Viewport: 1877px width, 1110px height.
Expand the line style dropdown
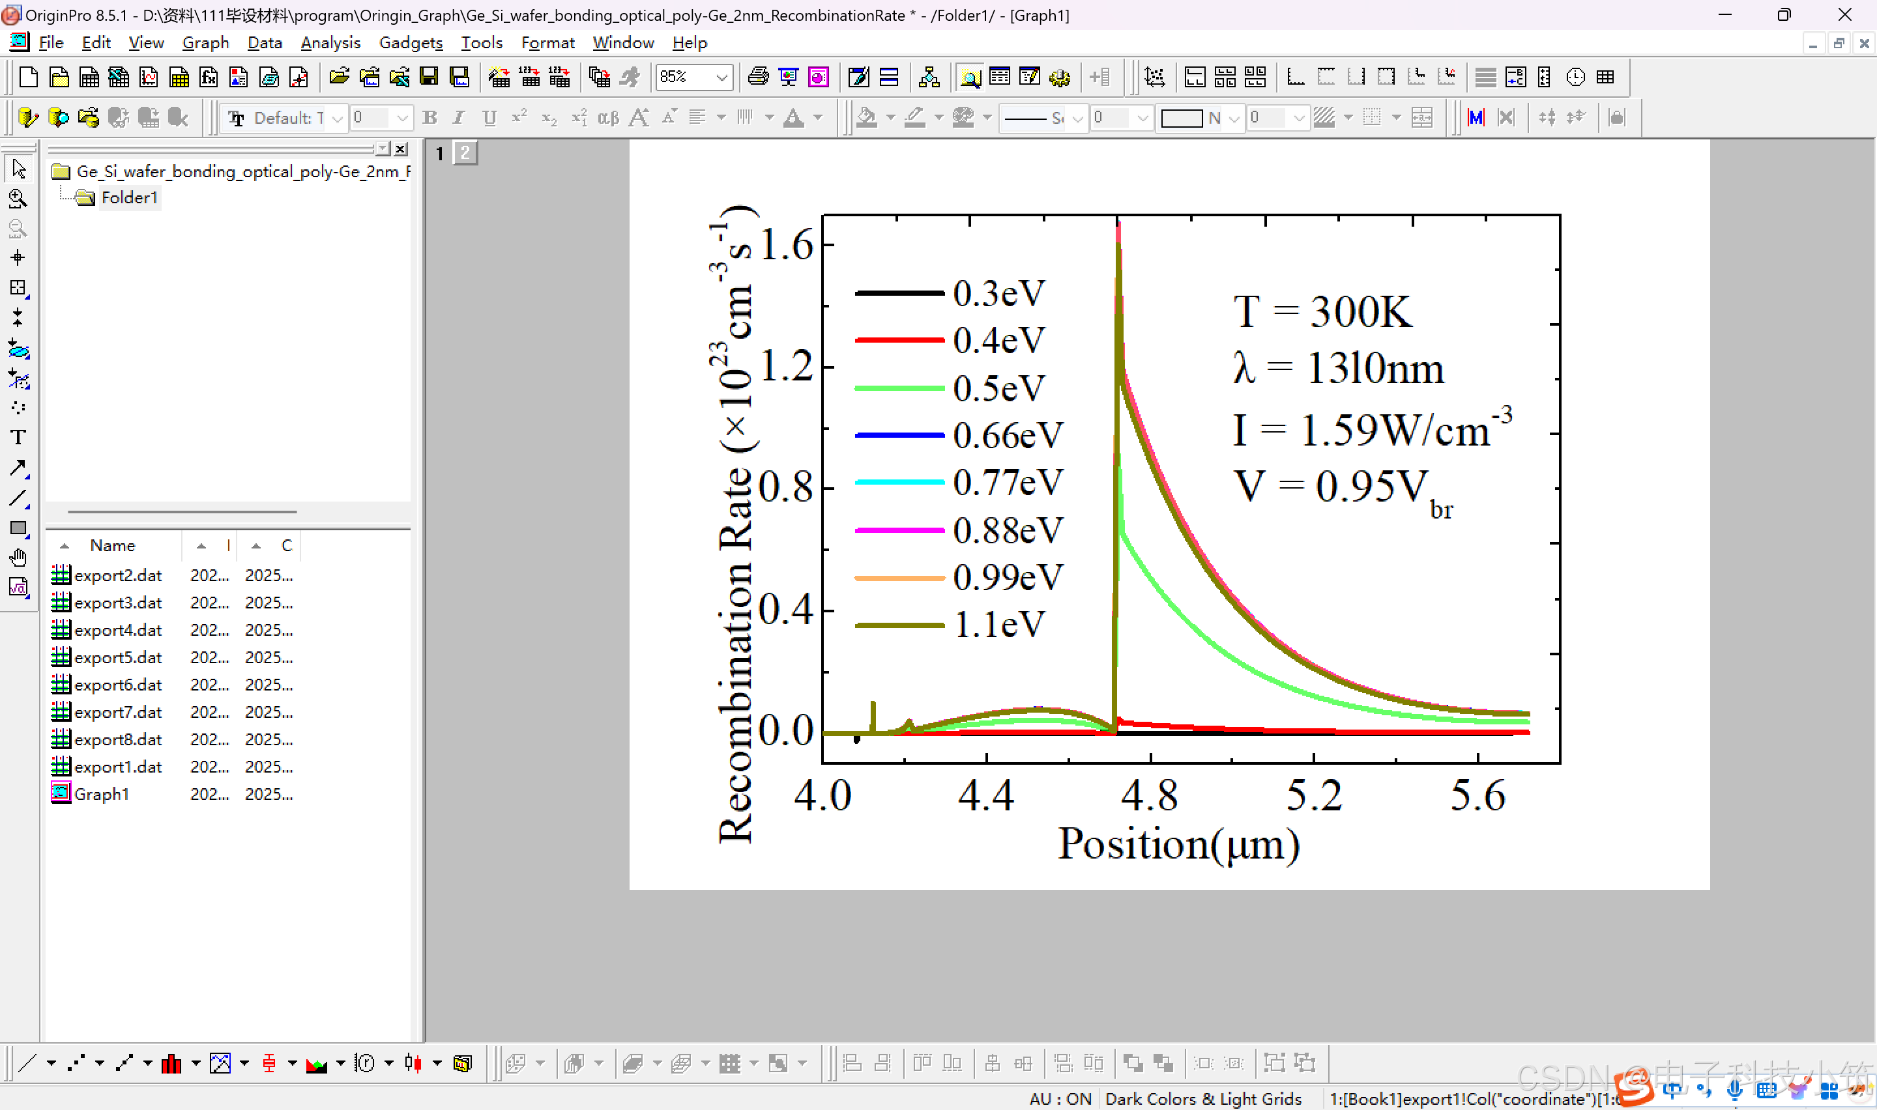click(x=1077, y=117)
